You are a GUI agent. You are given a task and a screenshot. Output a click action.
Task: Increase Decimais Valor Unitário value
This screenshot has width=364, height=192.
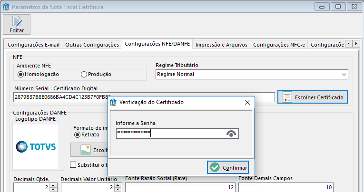point(118,185)
